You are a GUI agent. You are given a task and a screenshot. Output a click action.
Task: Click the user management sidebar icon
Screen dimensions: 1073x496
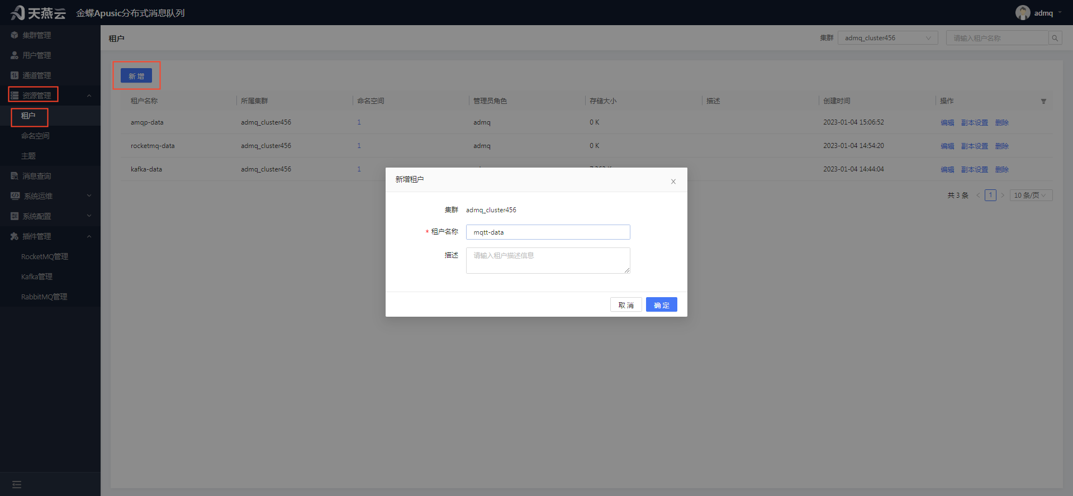pos(15,55)
